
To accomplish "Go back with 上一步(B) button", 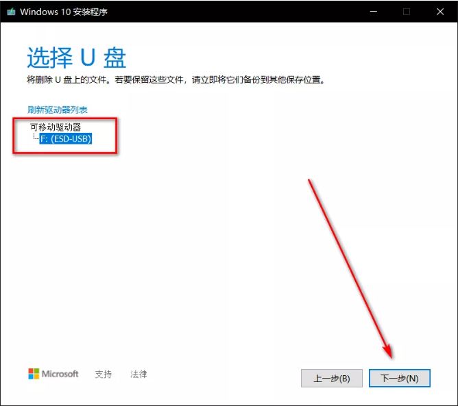I will [x=332, y=378].
